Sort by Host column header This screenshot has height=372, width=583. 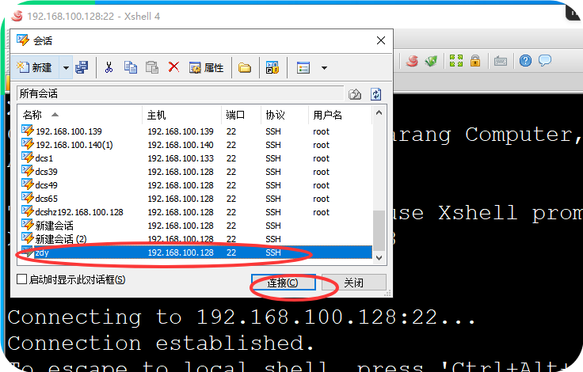click(181, 115)
